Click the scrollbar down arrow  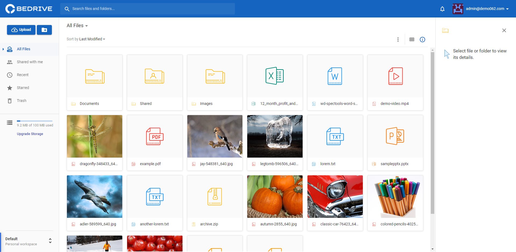pos(432,249)
